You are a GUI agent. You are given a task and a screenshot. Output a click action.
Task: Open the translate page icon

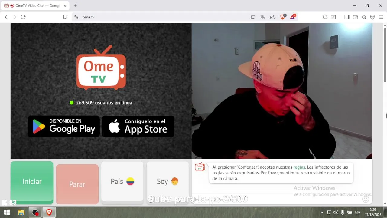pyautogui.click(x=263, y=17)
